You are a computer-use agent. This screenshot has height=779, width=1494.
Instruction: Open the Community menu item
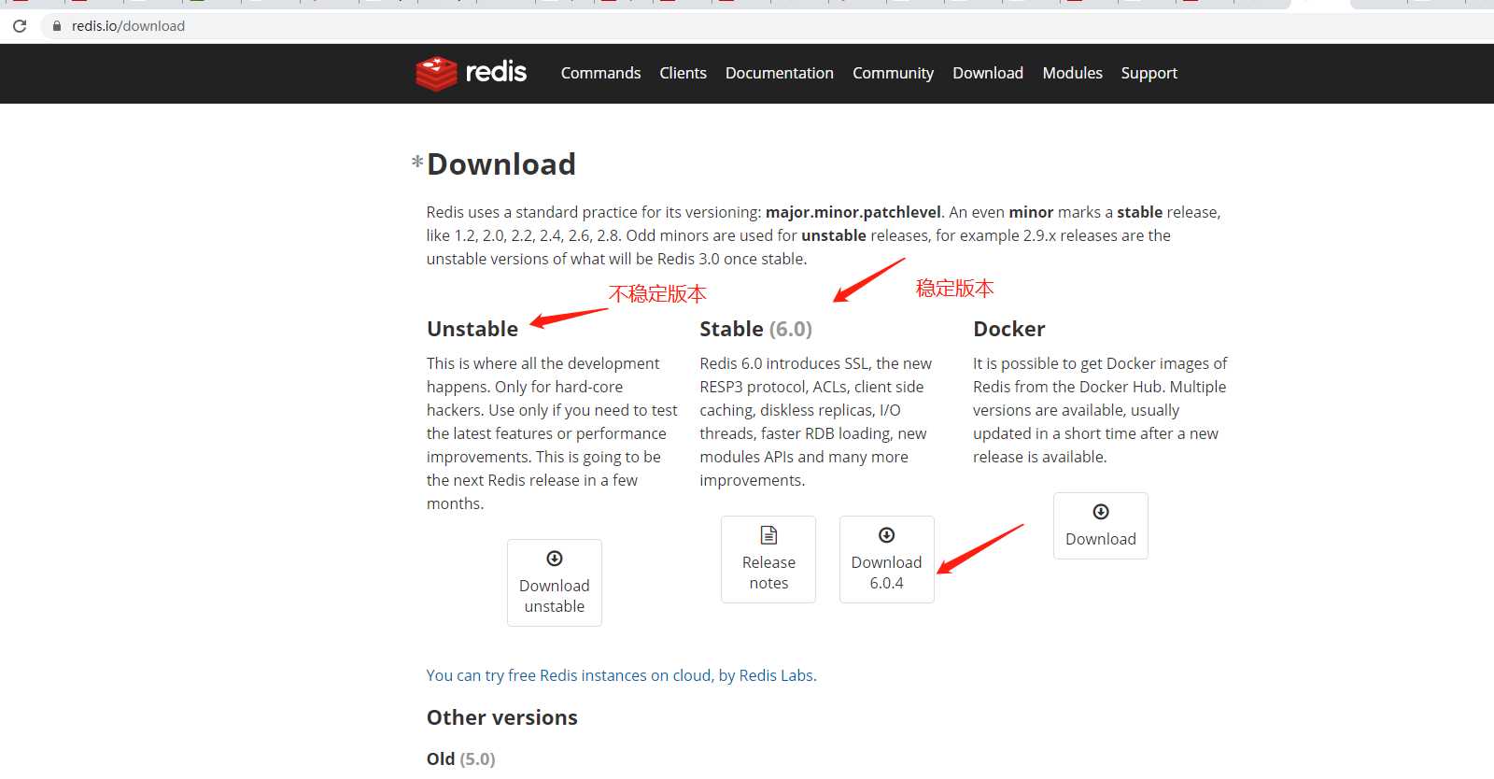coord(893,73)
